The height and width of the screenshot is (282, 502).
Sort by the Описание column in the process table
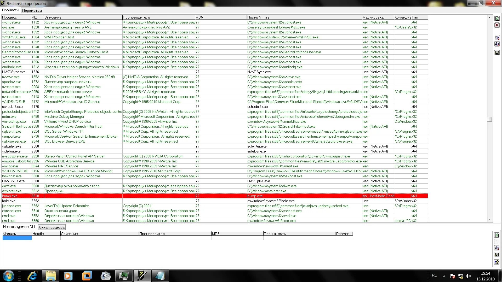click(x=83, y=17)
